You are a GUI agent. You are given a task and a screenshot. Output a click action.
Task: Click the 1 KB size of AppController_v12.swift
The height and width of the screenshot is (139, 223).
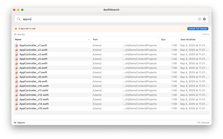174,95
